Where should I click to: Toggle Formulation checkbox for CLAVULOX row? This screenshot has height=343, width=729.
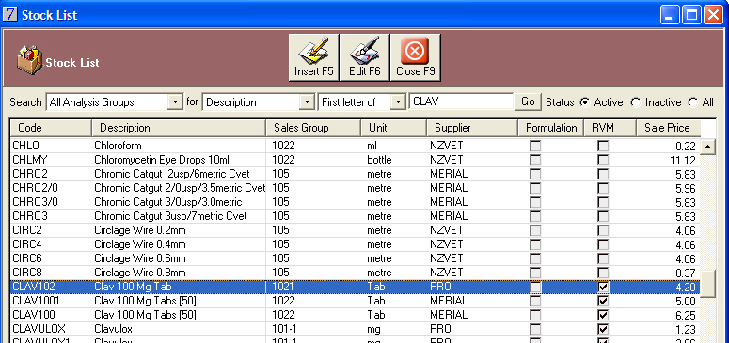(535, 329)
